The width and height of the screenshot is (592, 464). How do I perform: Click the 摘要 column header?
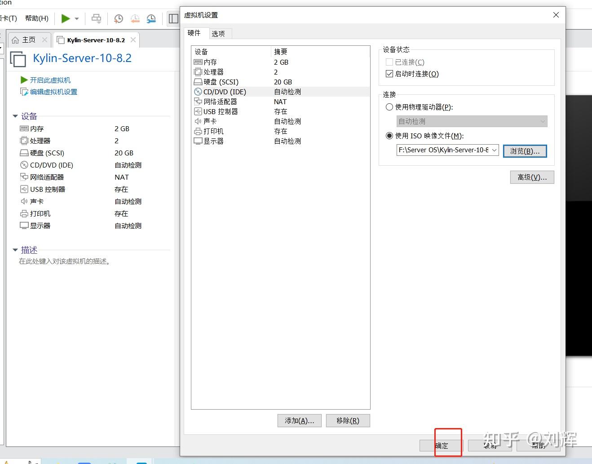pos(320,52)
